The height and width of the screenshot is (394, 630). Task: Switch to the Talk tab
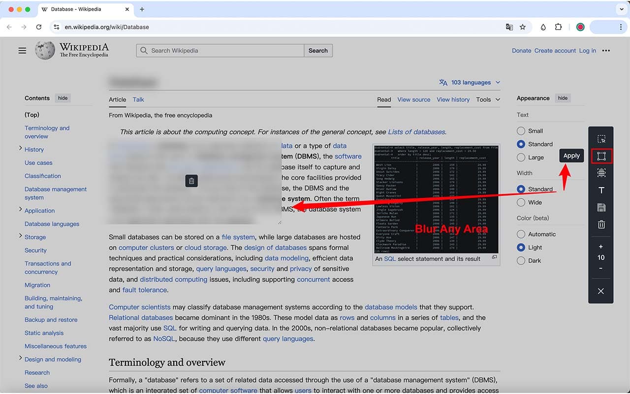(138, 99)
